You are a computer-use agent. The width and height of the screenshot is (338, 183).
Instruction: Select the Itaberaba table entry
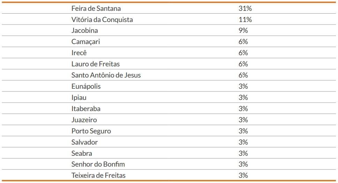tap(86, 109)
